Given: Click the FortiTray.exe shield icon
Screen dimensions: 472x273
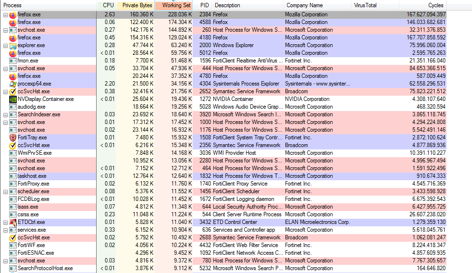Looking at the screenshot, I should (x=12, y=137).
